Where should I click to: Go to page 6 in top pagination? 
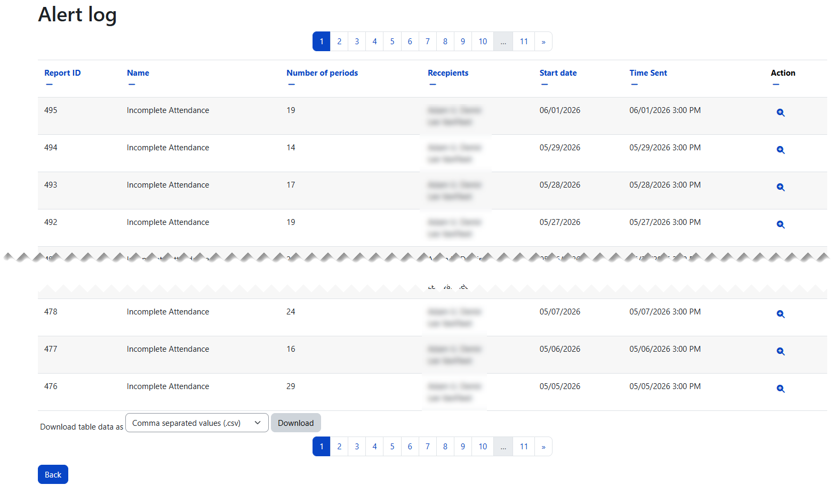point(410,42)
